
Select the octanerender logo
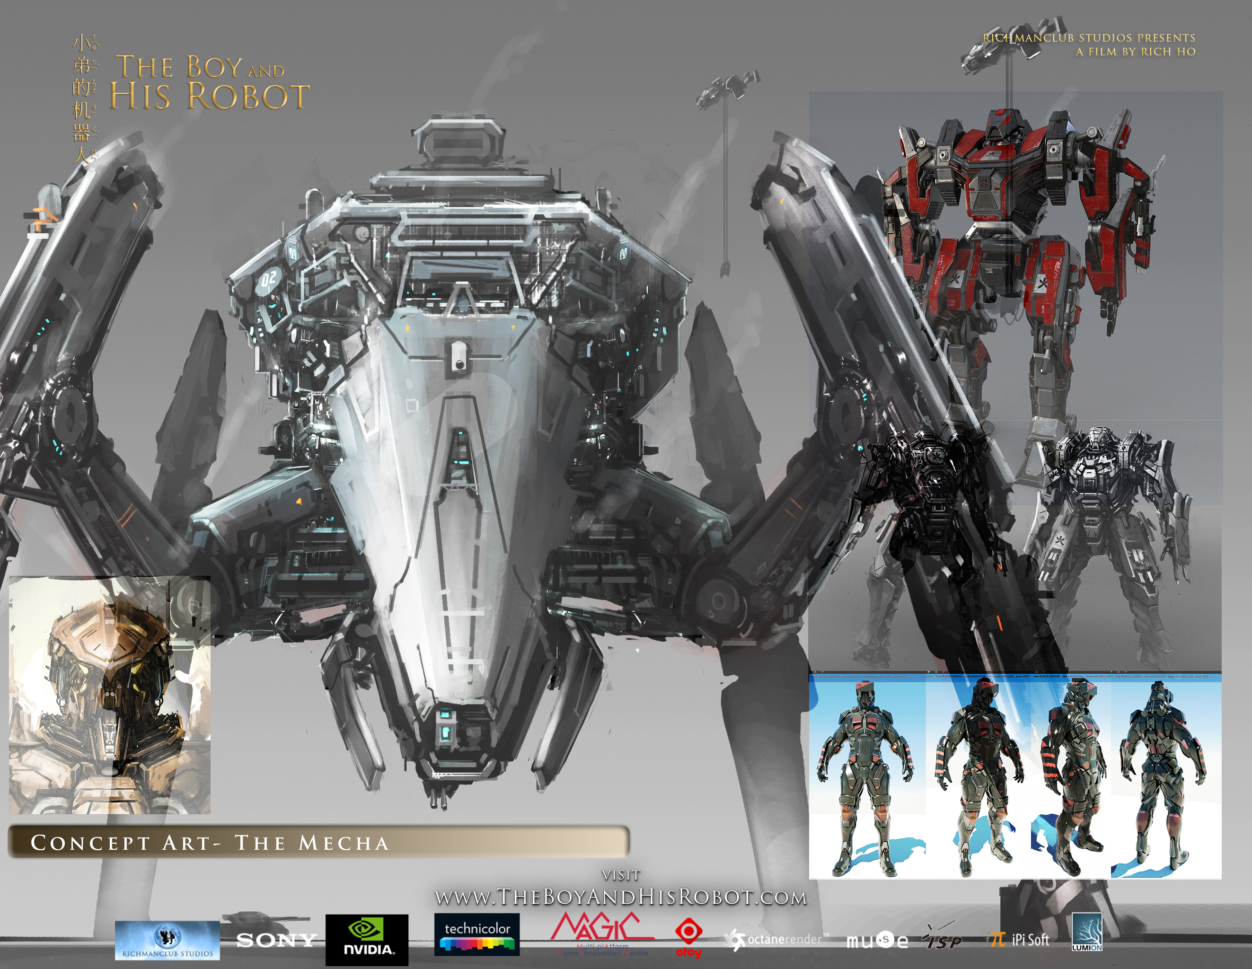(778, 940)
